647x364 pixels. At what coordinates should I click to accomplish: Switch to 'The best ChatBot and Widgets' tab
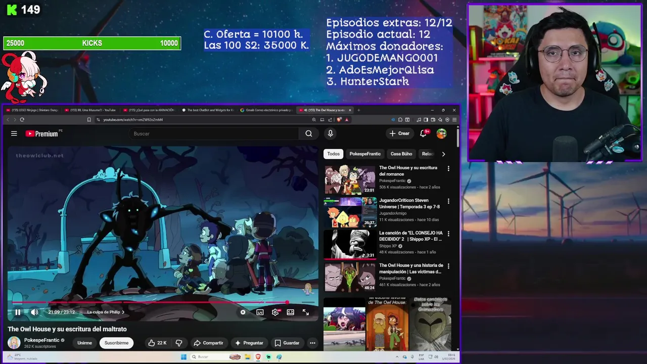click(208, 110)
